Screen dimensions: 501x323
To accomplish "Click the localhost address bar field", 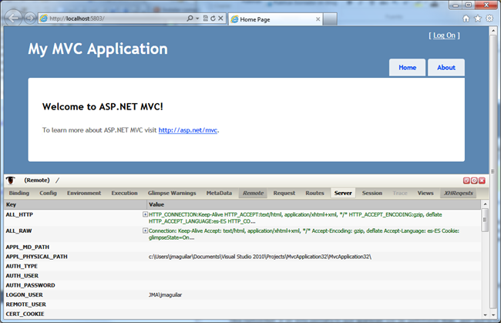I will coord(116,17).
